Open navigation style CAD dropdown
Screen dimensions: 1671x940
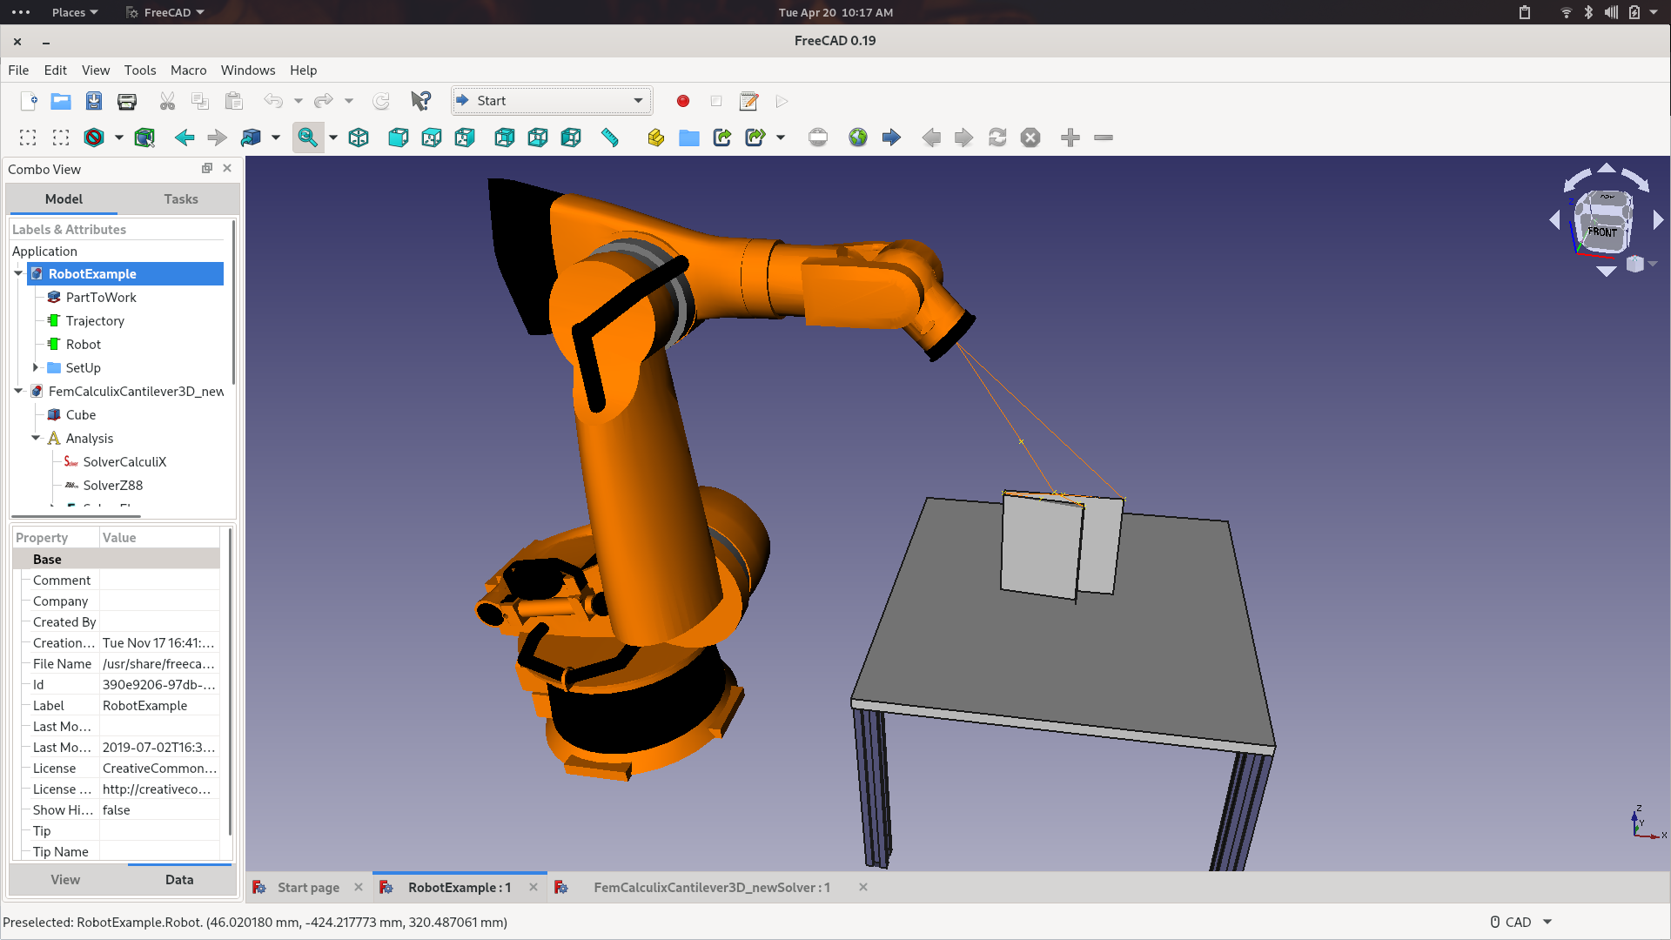pos(1521,922)
